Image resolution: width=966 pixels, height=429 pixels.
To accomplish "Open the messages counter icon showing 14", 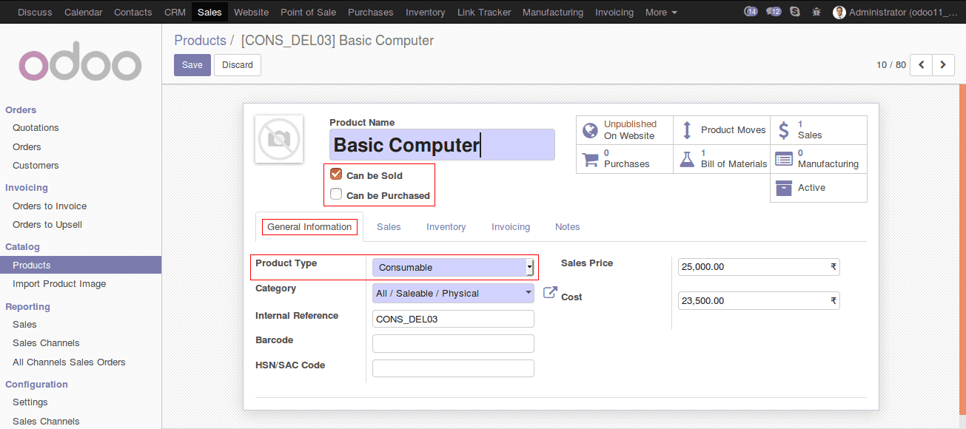I will point(751,12).
